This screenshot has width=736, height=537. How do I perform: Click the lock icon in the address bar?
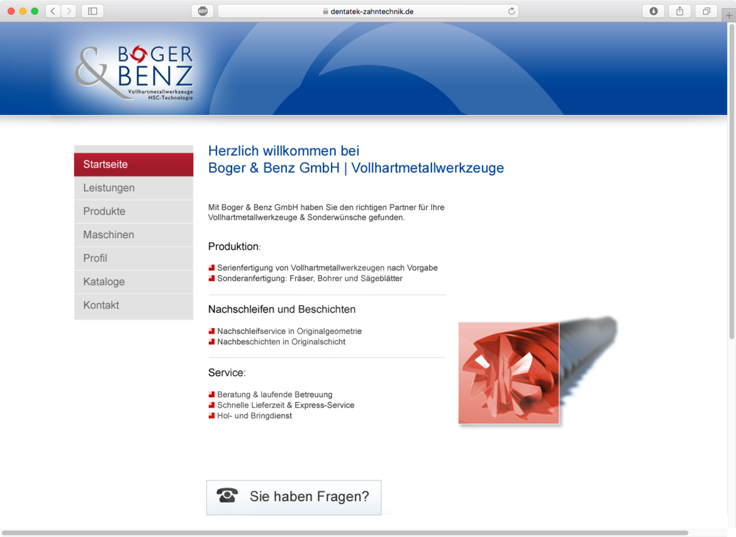pos(325,11)
